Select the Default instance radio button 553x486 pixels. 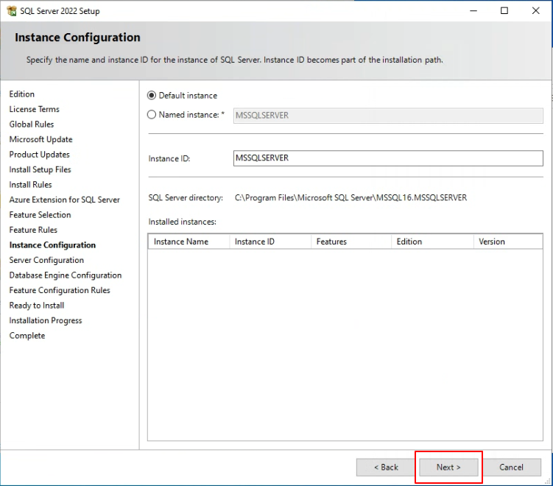click(x=151, y=96)
